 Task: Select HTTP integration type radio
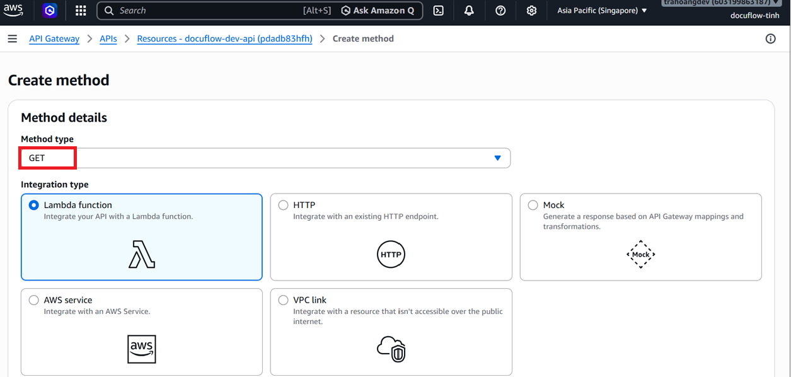click(x=284, y=205)
